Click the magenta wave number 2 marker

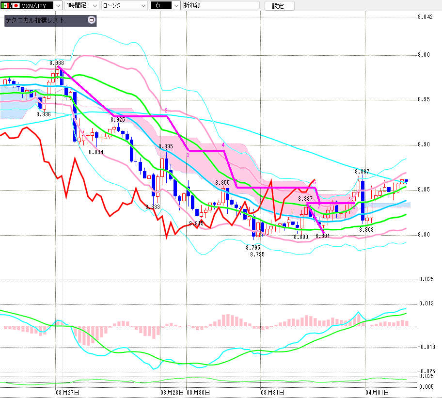[x=166, y=111]
